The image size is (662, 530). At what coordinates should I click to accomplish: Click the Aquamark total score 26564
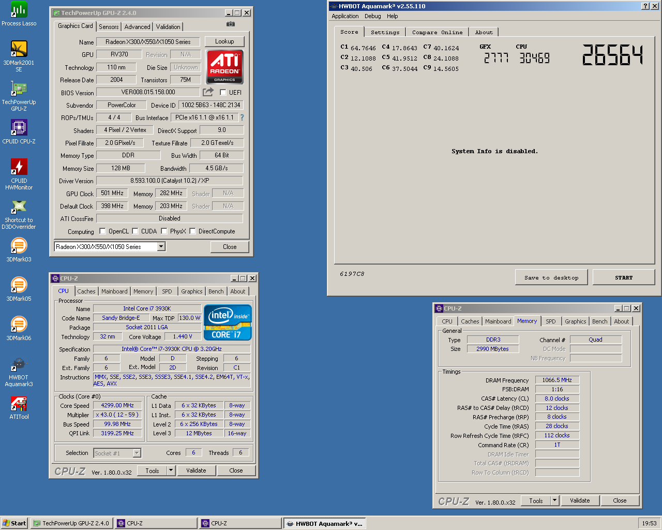click(x=612, y=55)
